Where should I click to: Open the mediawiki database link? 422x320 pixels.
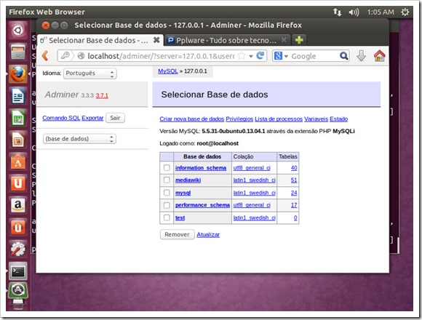188,180
